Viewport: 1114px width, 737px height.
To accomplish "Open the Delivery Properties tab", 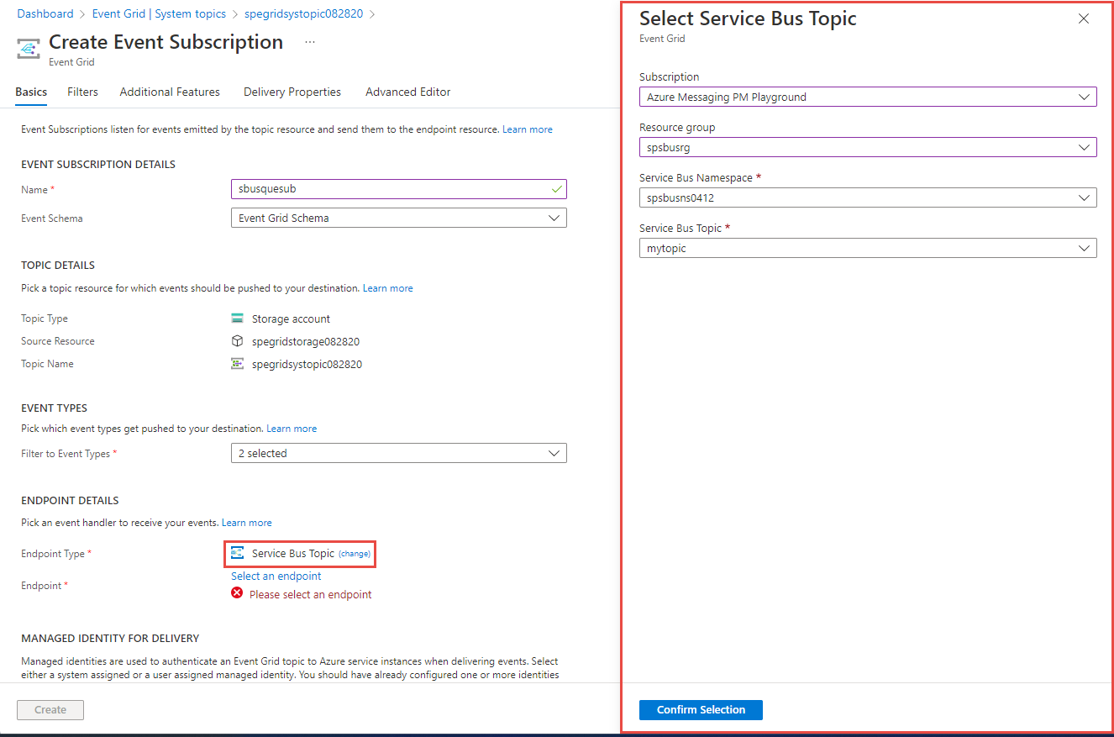I will click(292, 92).
